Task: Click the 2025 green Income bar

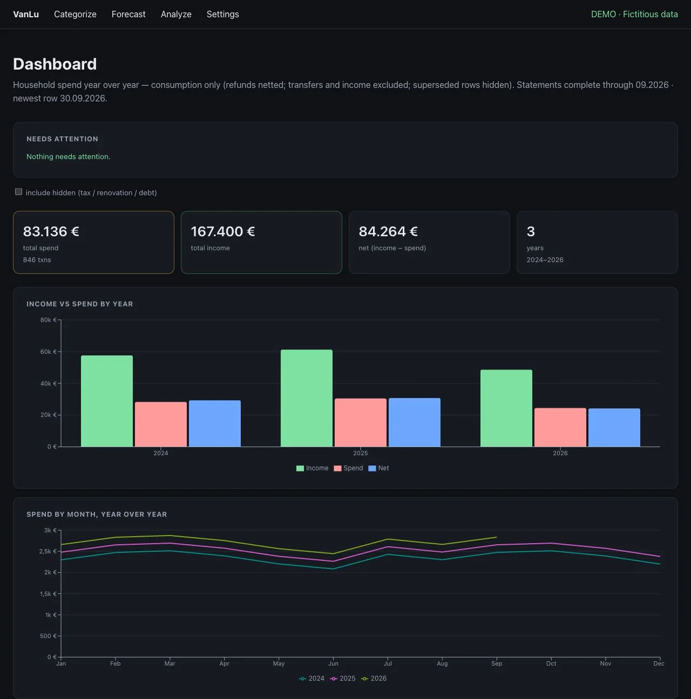Action: coord(307,398)
